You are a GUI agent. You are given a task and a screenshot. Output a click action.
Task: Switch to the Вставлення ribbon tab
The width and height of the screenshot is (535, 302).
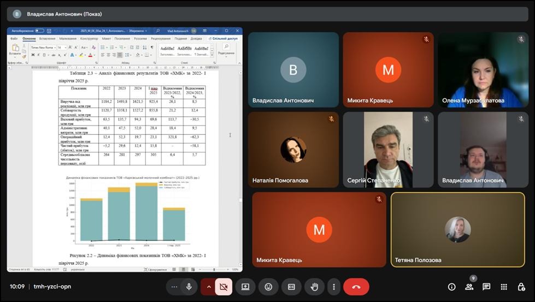[x=47, y=39]
